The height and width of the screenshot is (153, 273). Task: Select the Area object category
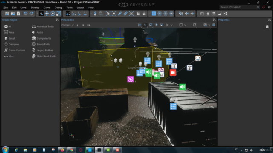[9, 32]
